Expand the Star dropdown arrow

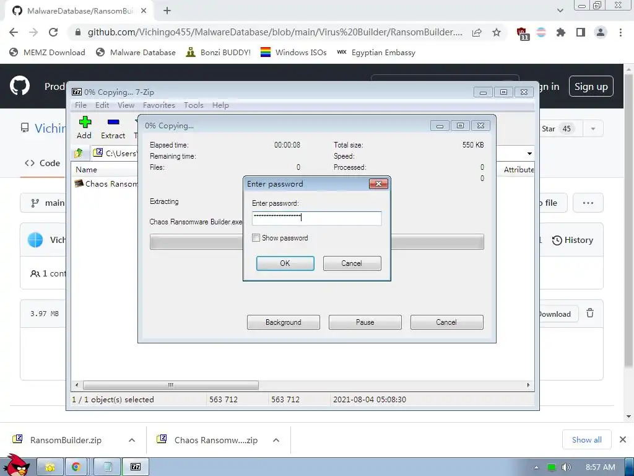(x=593, y=129)
